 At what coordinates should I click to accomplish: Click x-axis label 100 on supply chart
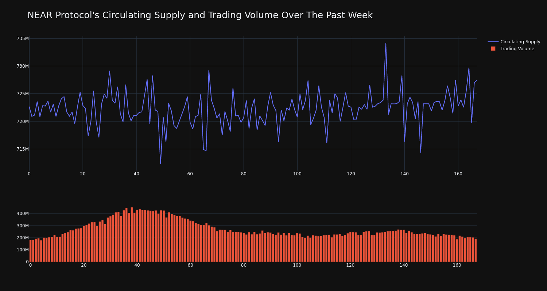click(297, 174)
